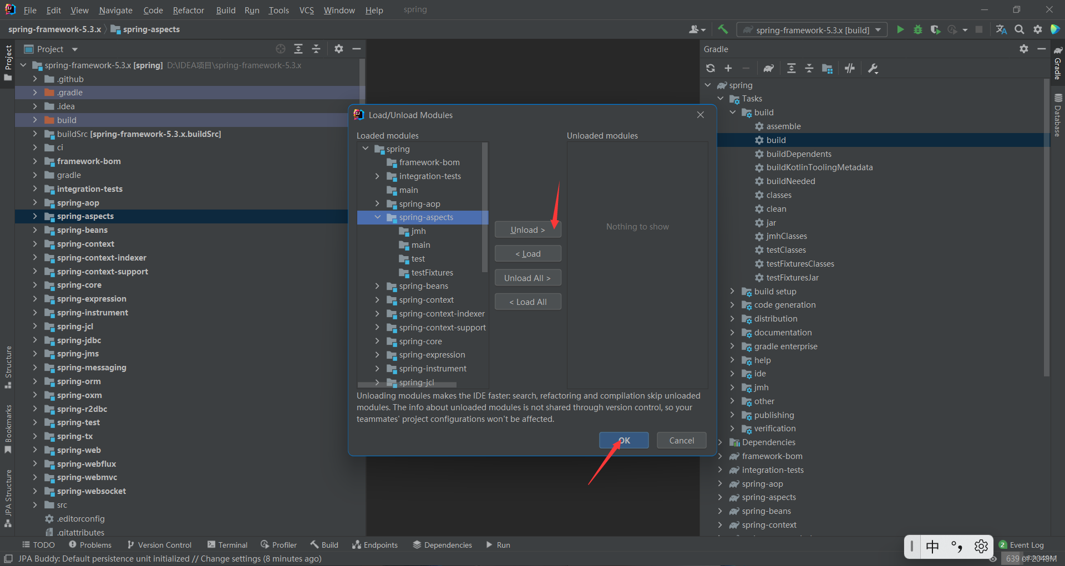
Task: Open the Refactor menu
Action: tap(188, 10)
